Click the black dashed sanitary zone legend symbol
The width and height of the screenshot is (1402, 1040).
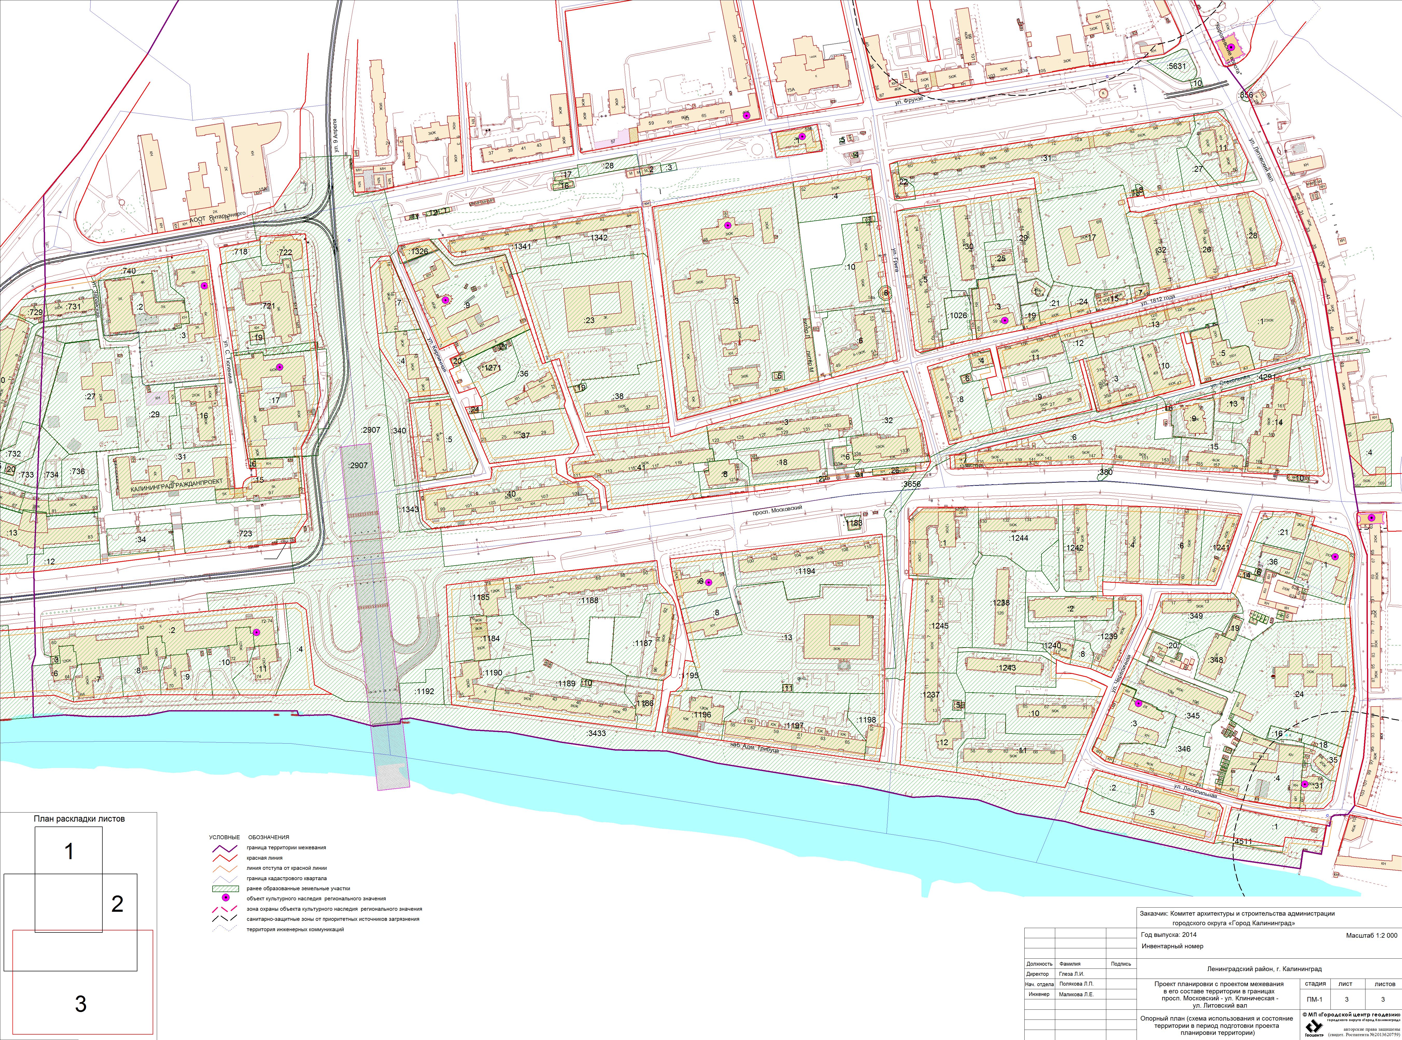coord(224,919)
